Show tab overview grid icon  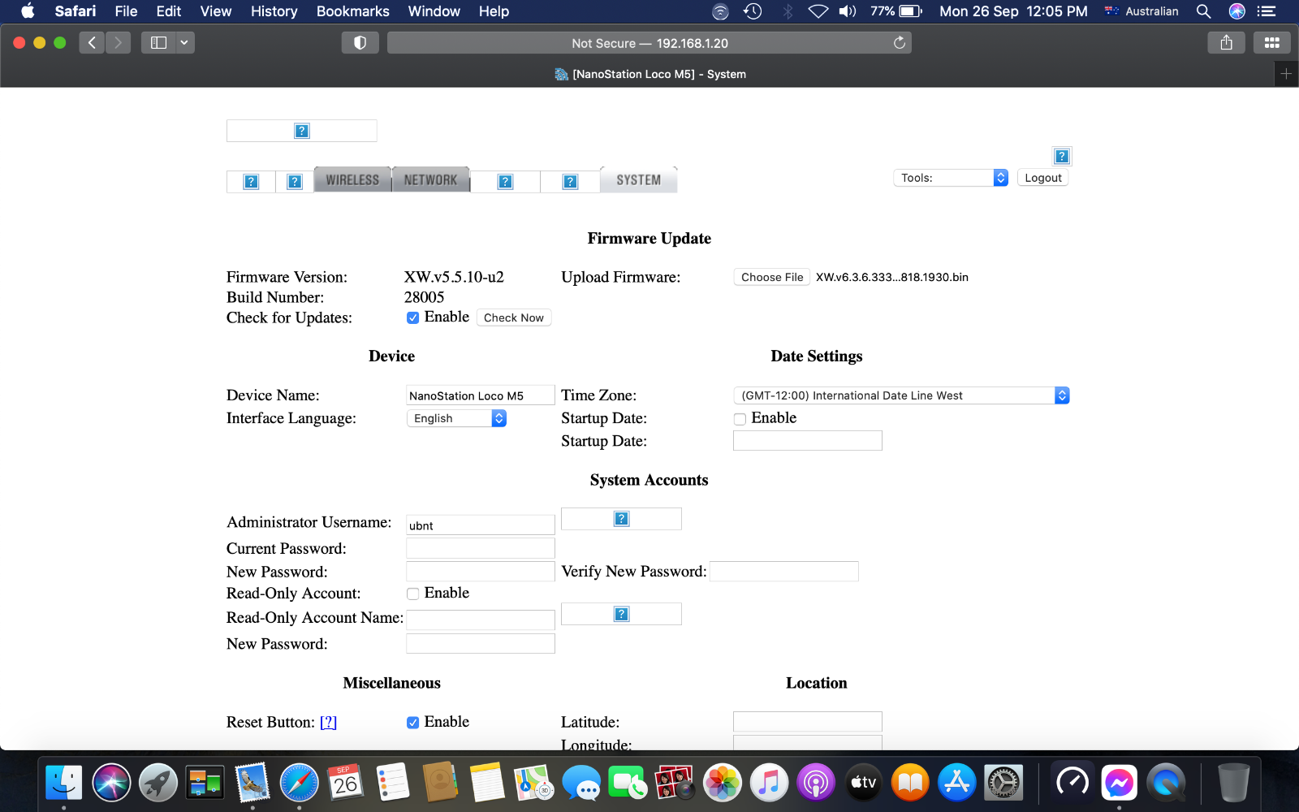pos(1271,43)
